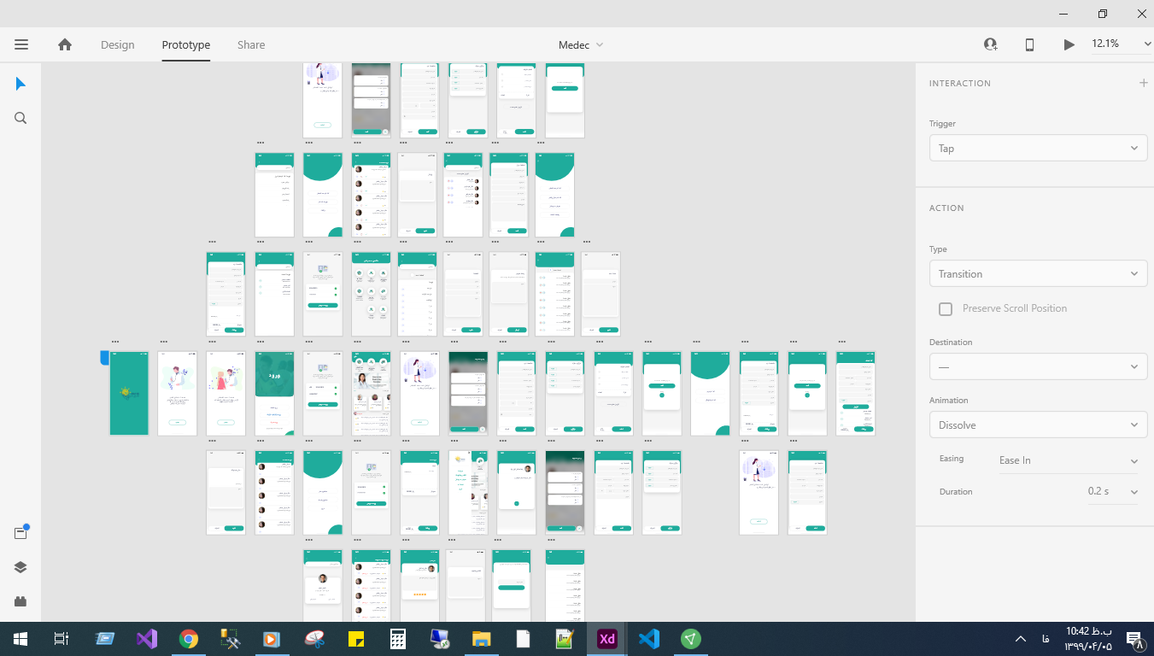Click the mobile Device Preview icon
This screenshot has height=656, width=1154.
(1029, 44)
